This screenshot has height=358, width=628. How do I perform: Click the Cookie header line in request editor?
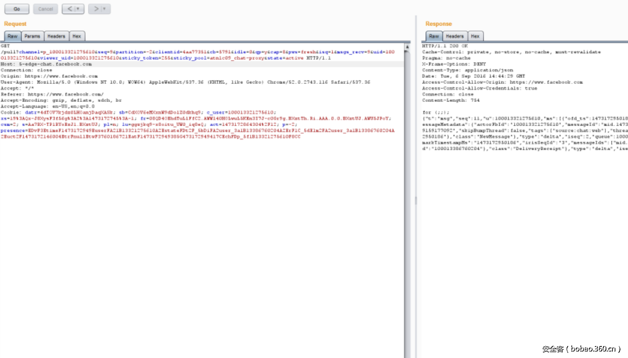101,112
